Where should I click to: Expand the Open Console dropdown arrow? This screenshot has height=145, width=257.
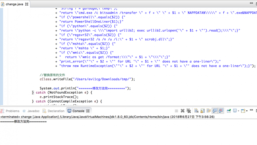[x=247, y=111]
